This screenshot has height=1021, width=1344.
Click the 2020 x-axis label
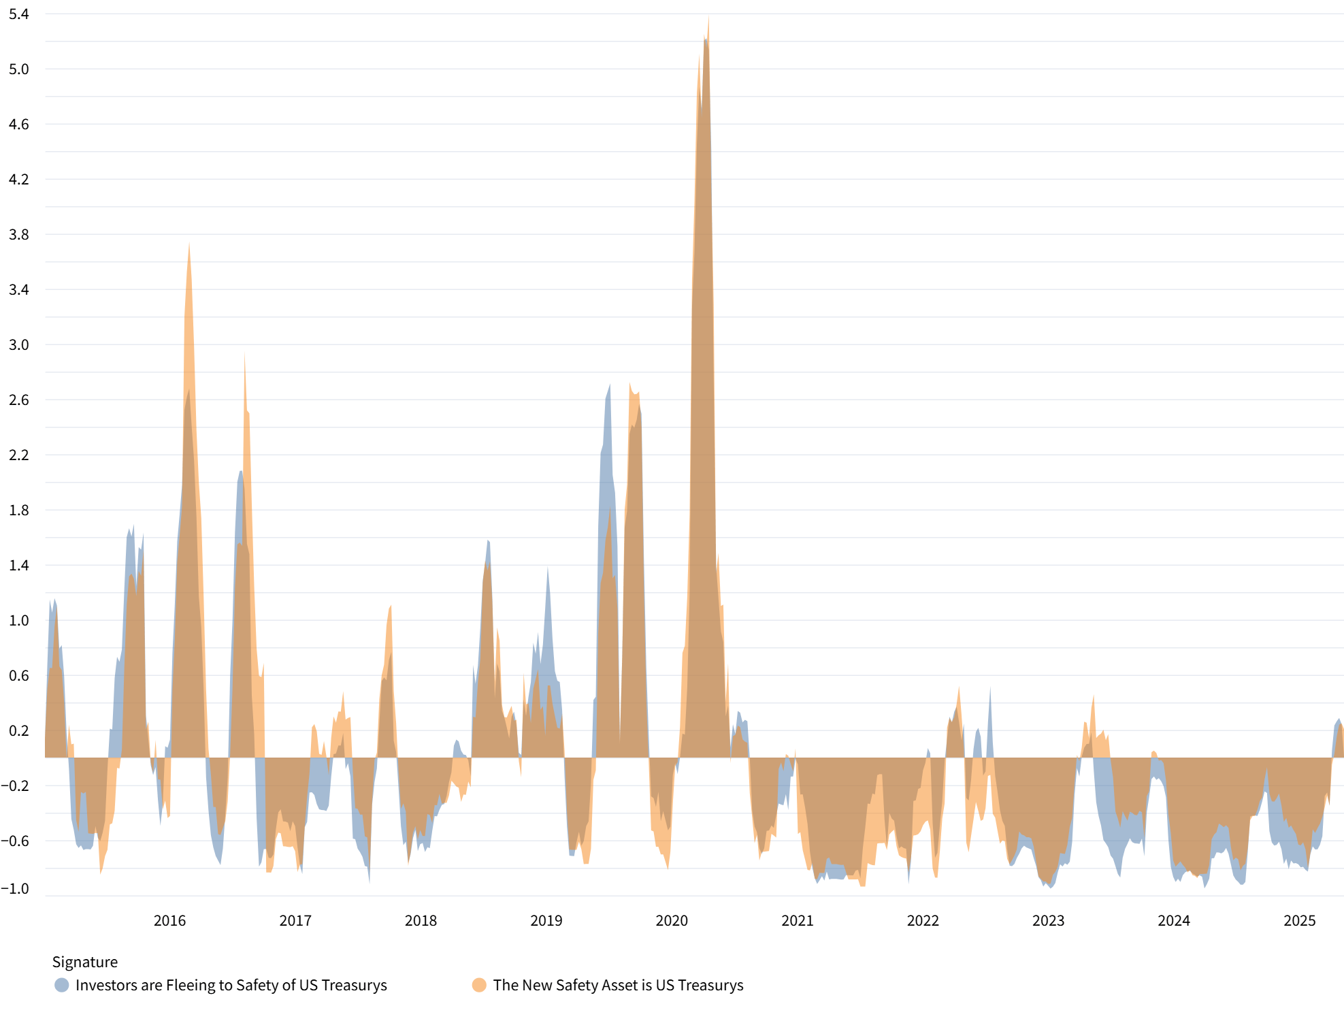click(x=672, y=921)
